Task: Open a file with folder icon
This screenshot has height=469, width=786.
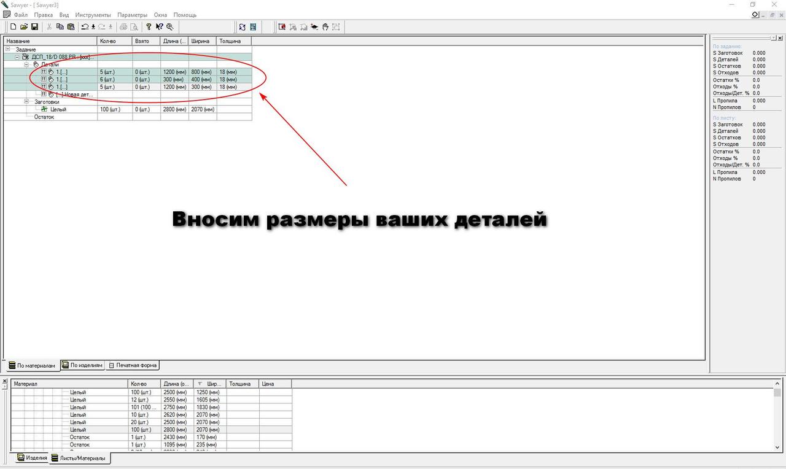Action: 24,27
